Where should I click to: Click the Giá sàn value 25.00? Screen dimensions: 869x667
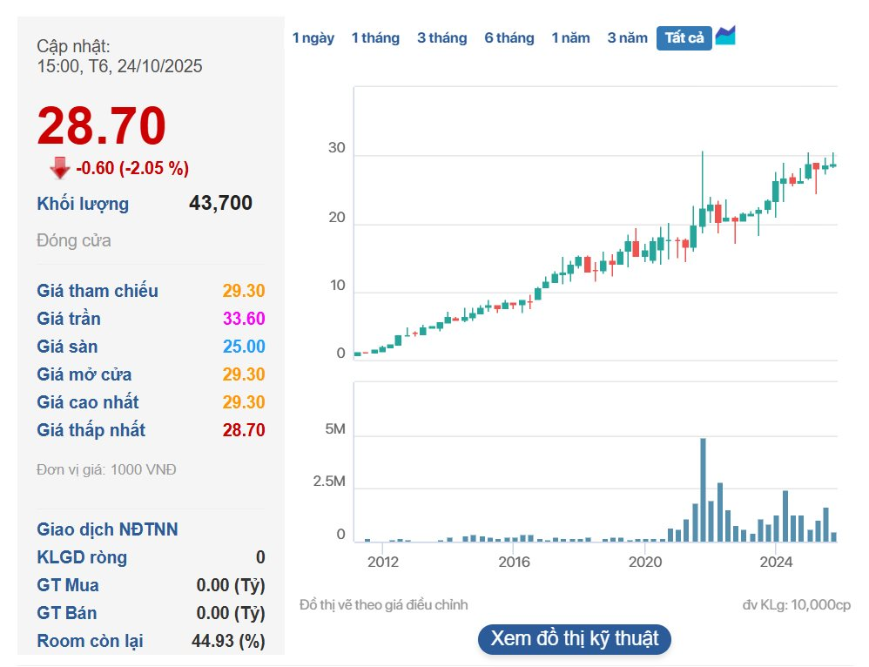tap(243, 347)
